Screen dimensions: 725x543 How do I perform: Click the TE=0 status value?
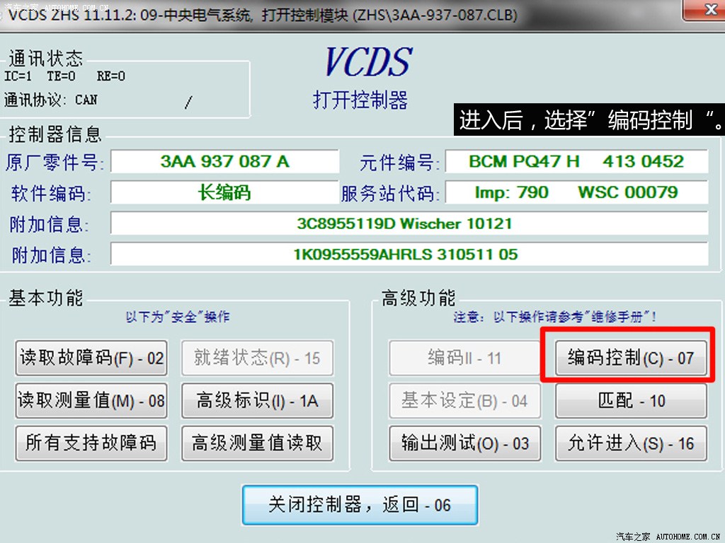click(x=61, y=76)
